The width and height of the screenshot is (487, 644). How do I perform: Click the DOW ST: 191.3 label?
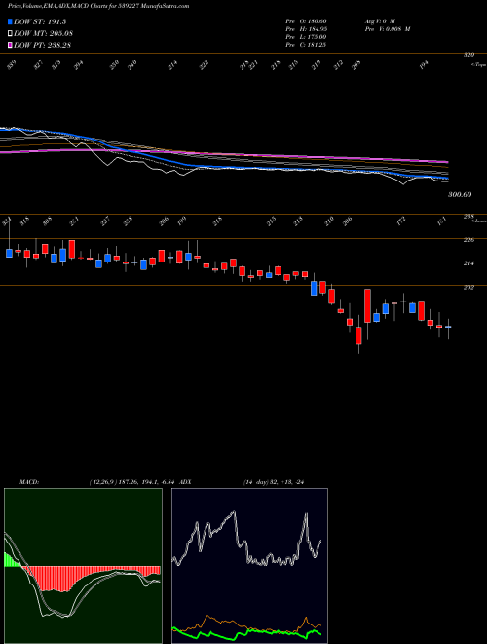coord(40,21)
